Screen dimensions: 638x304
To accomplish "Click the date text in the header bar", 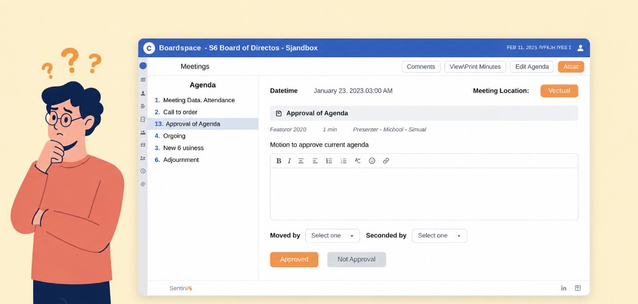I will coord(539,47).
